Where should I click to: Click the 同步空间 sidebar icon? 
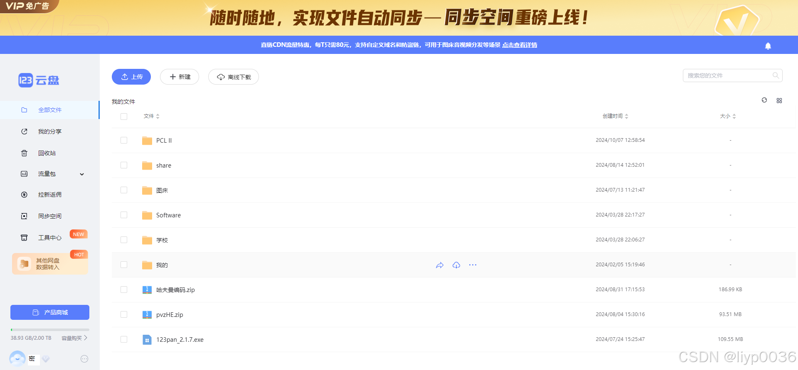click(24, 216)
